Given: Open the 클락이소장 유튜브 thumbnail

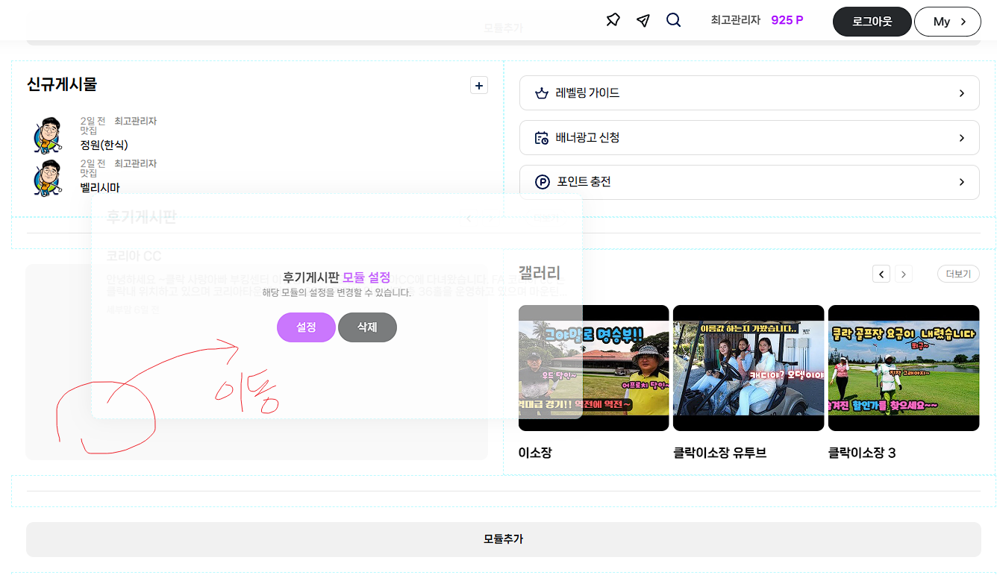Looking at the screenshot, I should pos(748,368).
